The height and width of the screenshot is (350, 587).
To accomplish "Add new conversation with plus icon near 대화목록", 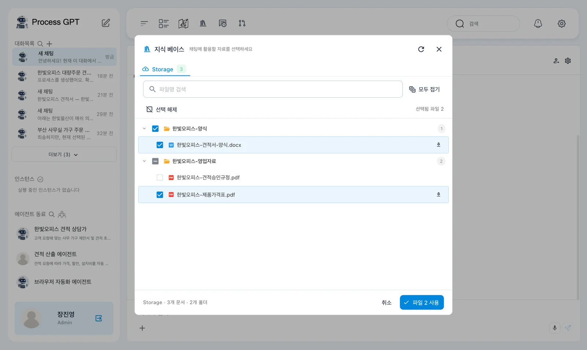I will coord(50,44).
